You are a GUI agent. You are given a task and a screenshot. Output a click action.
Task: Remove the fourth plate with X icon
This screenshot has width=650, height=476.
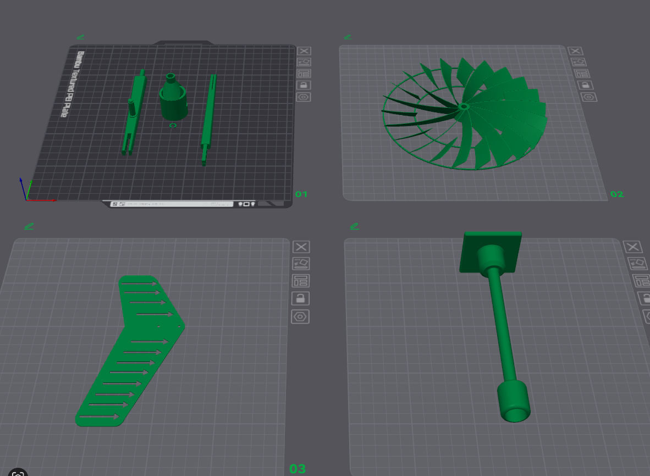632,247
